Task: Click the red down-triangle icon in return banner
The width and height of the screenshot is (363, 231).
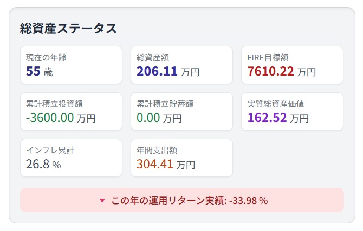Action: pos(102,201)
